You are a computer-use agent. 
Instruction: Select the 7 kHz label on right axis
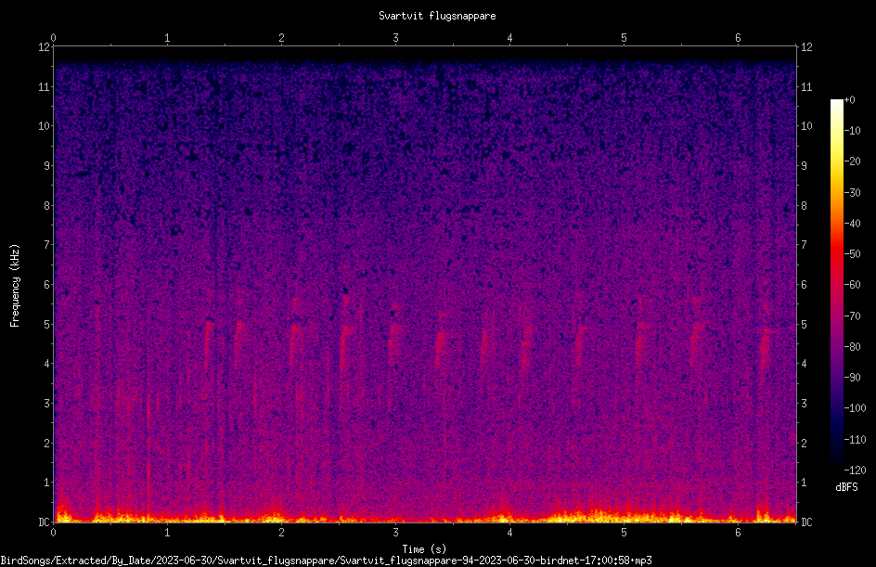tap(804, 245)
